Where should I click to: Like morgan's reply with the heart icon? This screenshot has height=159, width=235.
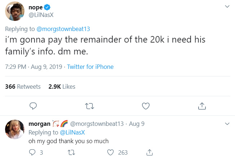(110, 153)
